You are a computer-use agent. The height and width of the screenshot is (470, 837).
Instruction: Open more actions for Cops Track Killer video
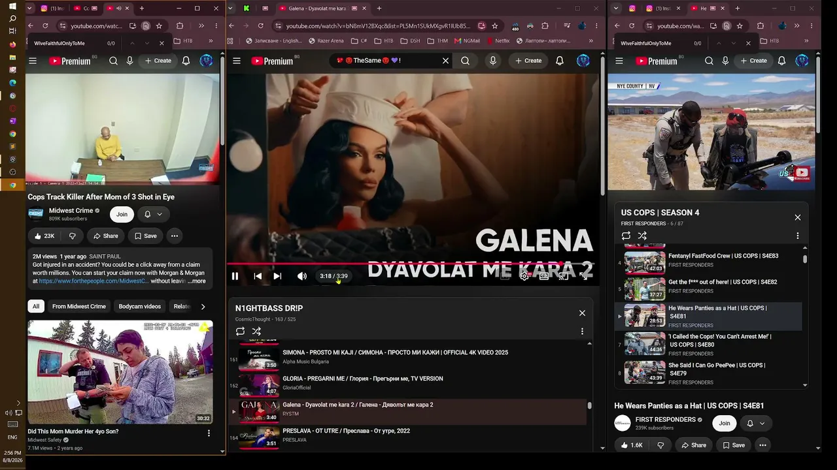(x=175, y=236)
